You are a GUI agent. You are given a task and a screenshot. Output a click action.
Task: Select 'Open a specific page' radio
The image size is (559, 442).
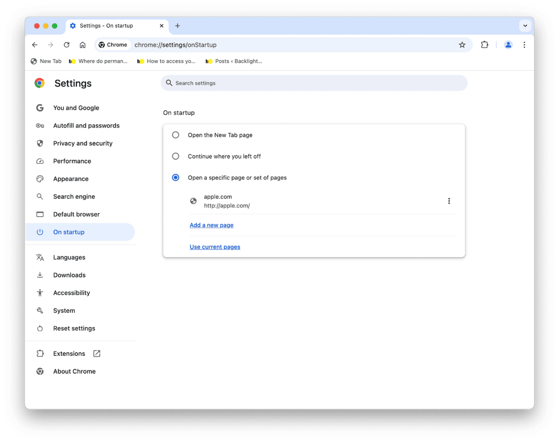[x=176, y=177]
